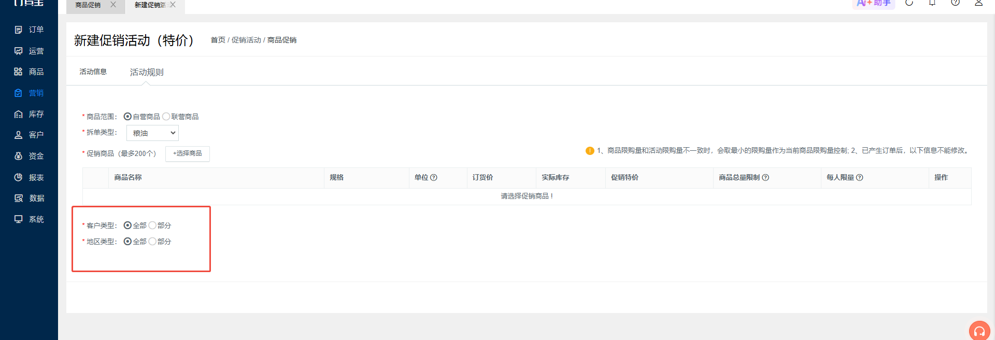Open the 营销 sidebar menu
This screenshot has width=995, height=340.
pyautogui.click(x=29, y=93)
